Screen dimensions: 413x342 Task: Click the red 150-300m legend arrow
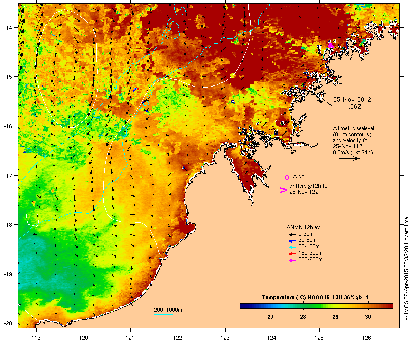click(292, 254)
